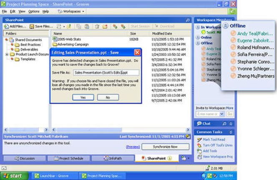277x180 pixels.
Task: Click the Paste clipboard icon in SharePoint toolbar
Action: click(x=87, y=27)
